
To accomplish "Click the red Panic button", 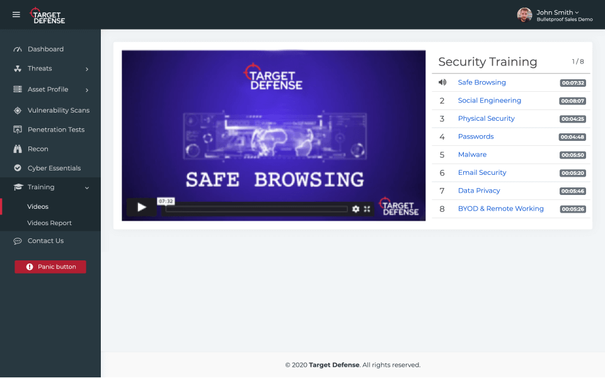I will [x=50, y=267].
